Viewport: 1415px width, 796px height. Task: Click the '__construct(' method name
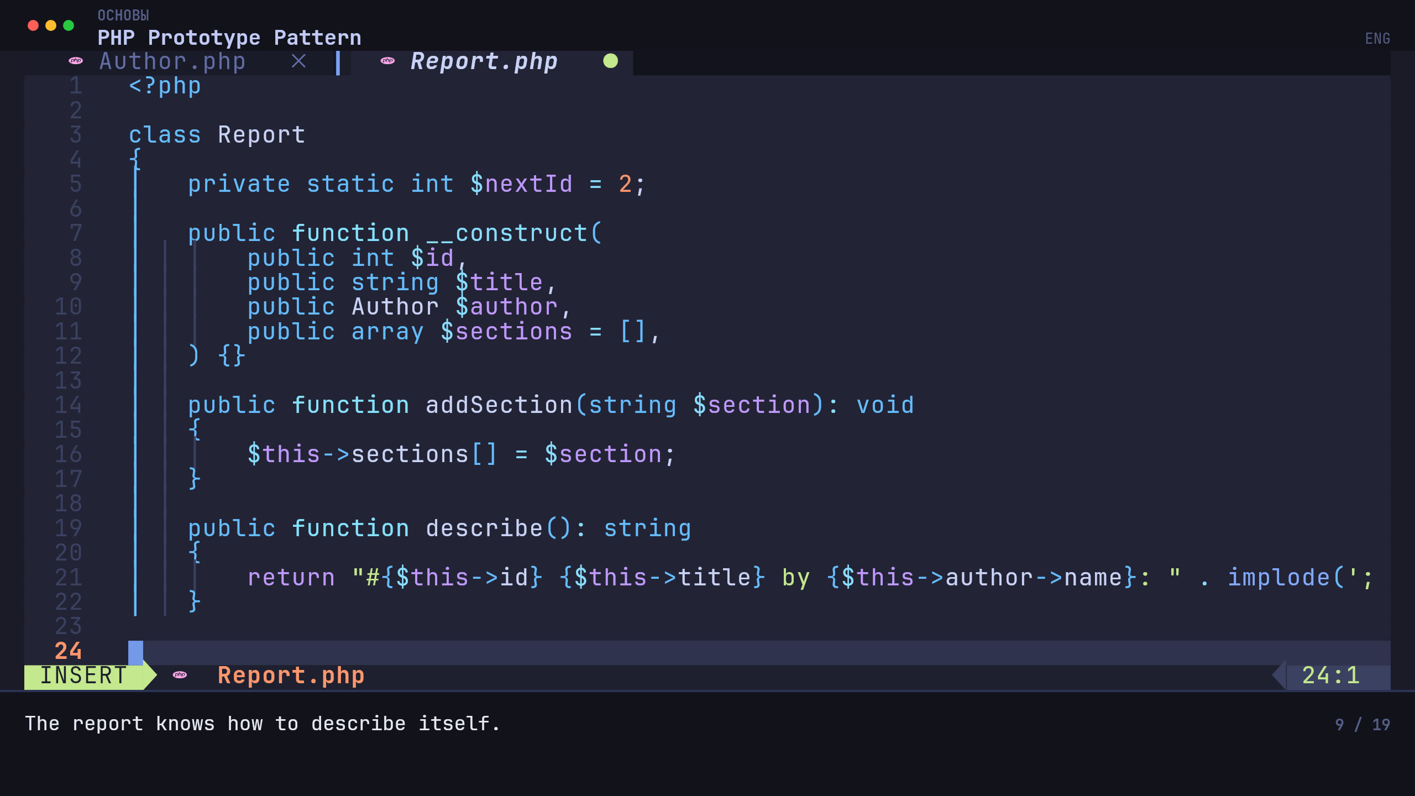pyautogui.click(x=514, y=233)
